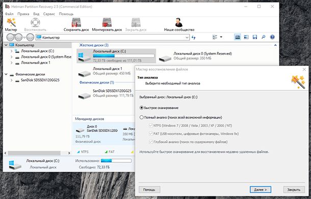This screenshot has width=311, height=199.
Task: Click the Далее > button
Action: (x=260, y=189)
